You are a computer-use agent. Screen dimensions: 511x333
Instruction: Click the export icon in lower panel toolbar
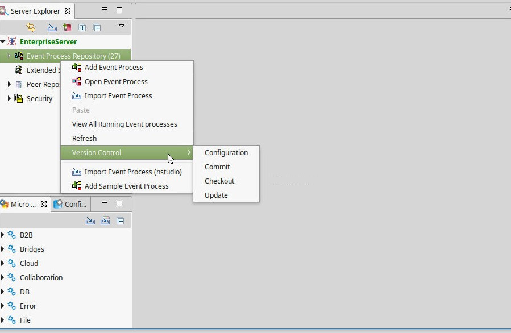click(105, 220)
